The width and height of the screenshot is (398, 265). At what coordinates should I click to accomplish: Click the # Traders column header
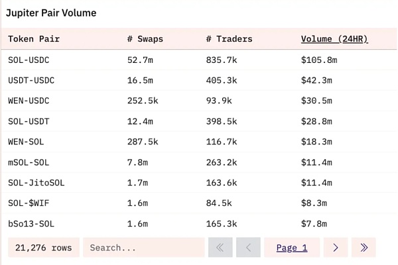coord(229,39)
